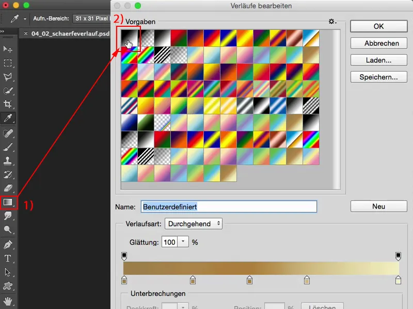Image resolution: width=413 pixels, height=309 pixels.
Task: Choose the red-to-green preset in top row
Action: 179,38
